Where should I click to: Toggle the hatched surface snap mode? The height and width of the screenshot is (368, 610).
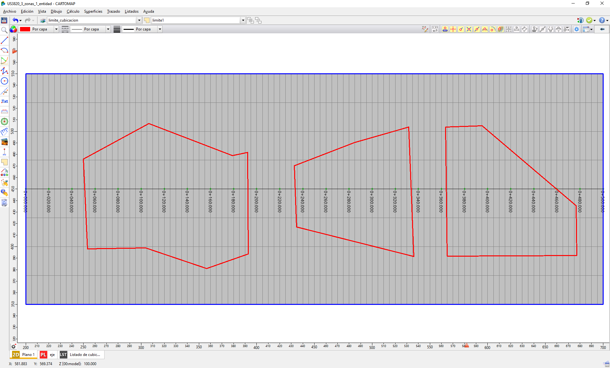click(501, 29)
